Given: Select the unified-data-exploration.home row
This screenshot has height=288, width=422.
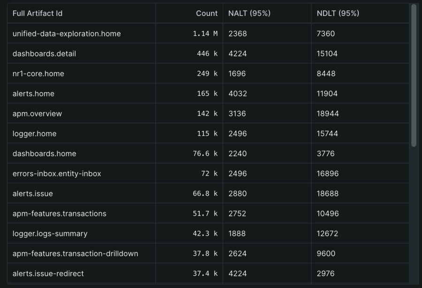Looking at the screenshot, I should click(x=67, y=34).
